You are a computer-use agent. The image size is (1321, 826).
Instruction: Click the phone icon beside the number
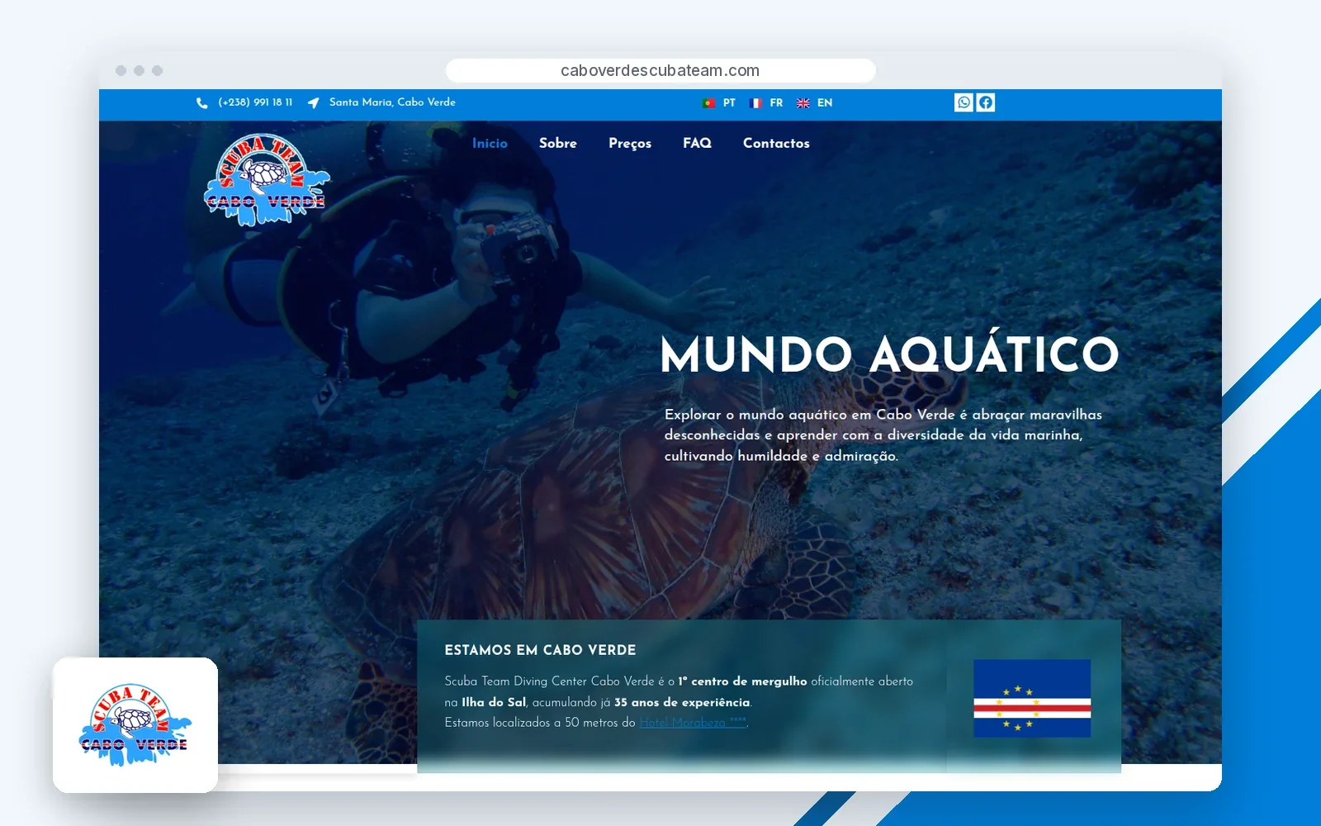pyautogui.click(x=202, y=103)
